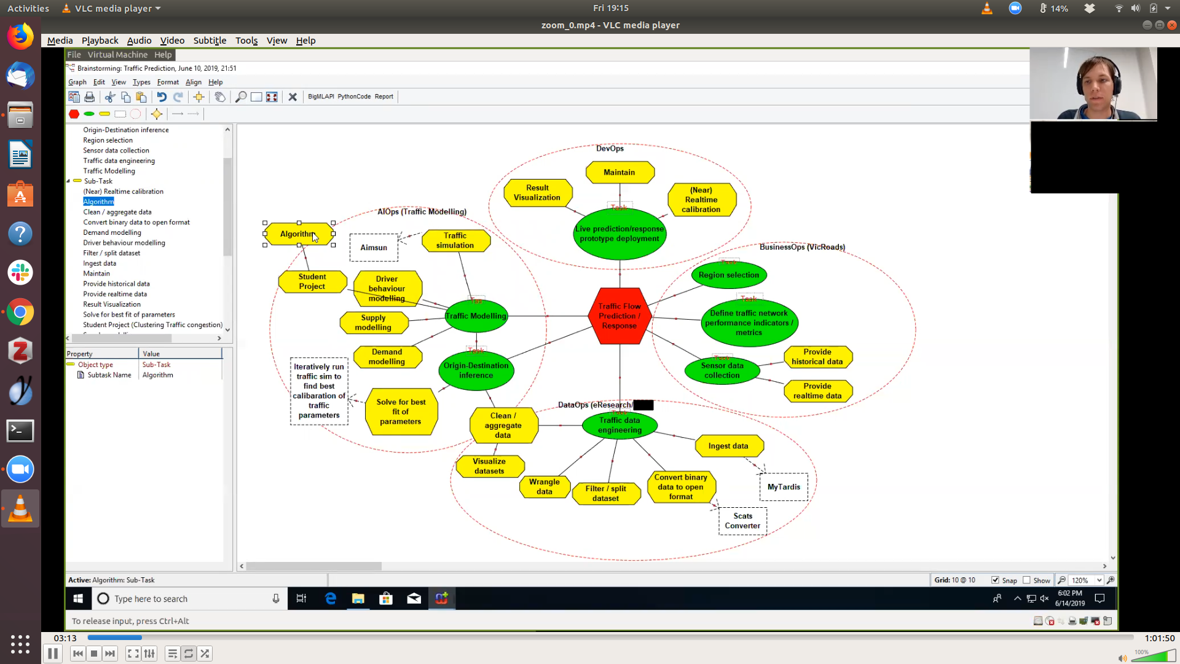Select the hand pan tool

220,97
